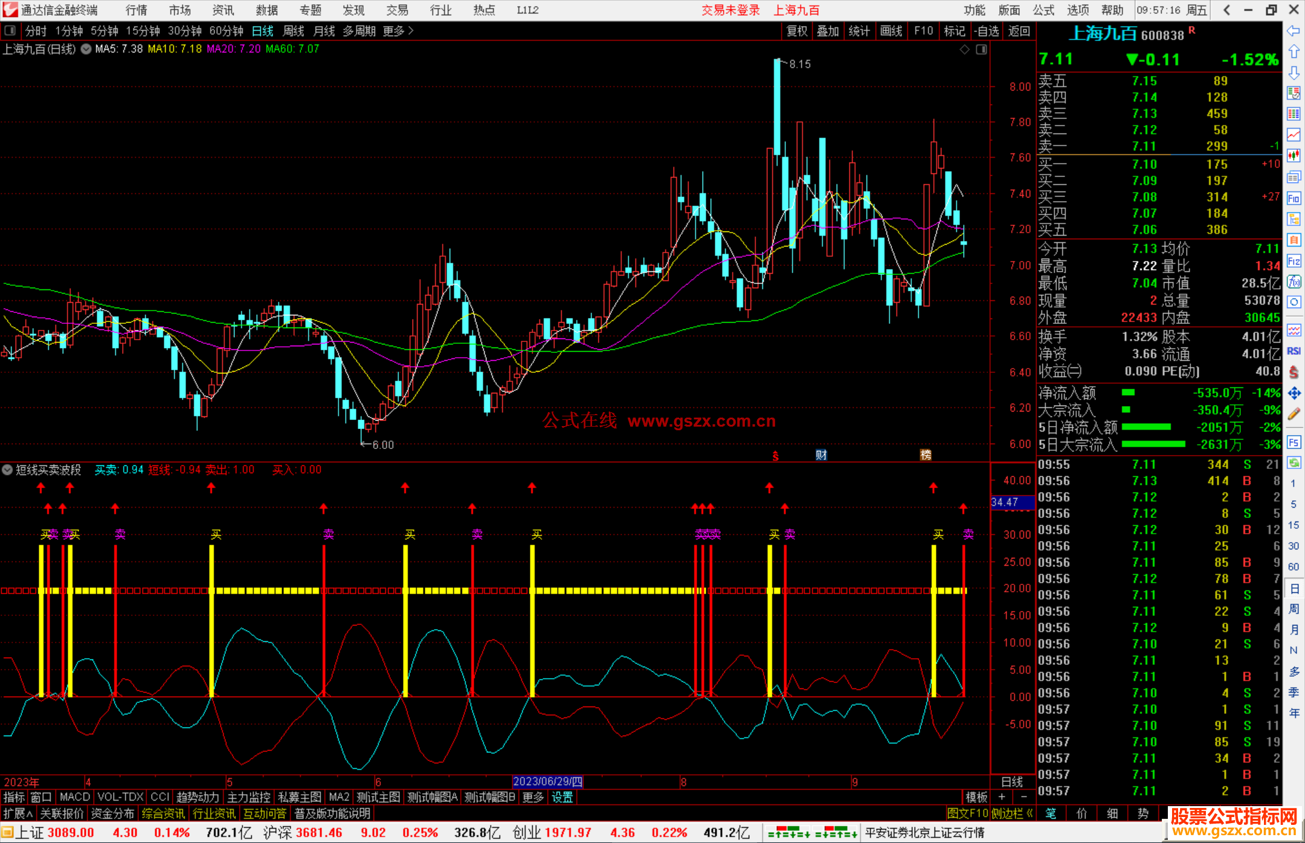Open the candlestick chart sidebar icon

tap(1294, 156)
